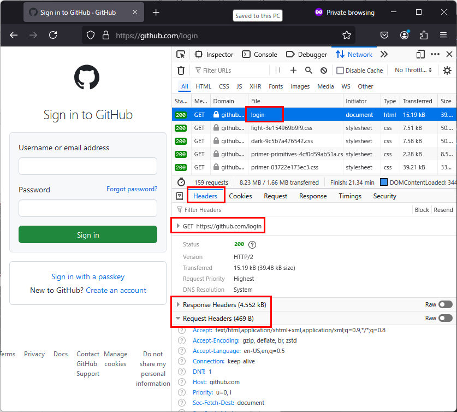Open help for the Accept header
This screenshot has height=412, width=457.
pyautogui.click(x=182, y=330)
